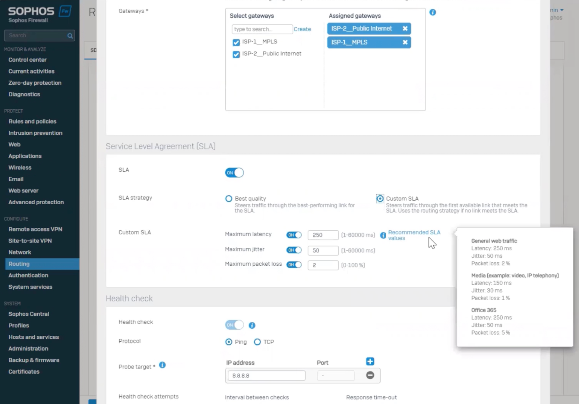The width and height of the screenshot is (579, 404).
Task: Select the Best quality SLA strategy
Action: (x=229, y=199)
